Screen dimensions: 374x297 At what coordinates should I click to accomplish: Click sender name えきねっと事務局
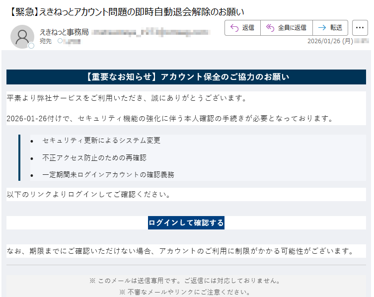[64, 32]
